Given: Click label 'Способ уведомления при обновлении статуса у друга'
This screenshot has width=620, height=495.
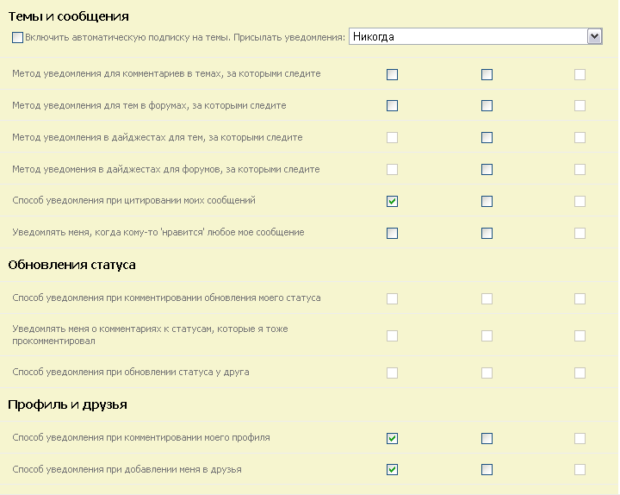Looking at the screenshot, I should coord(131,373).
